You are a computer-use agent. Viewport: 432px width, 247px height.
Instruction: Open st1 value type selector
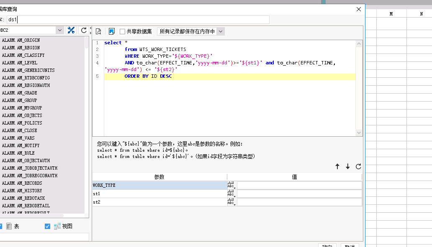pos(231,194)
